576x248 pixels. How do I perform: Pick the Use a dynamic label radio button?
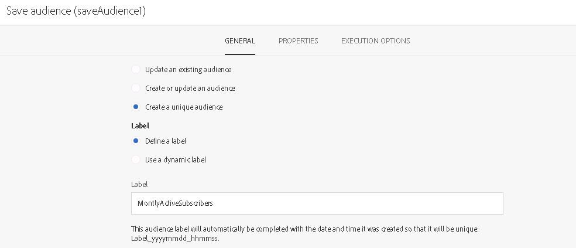pyautogui.click(x=136, y=160)
